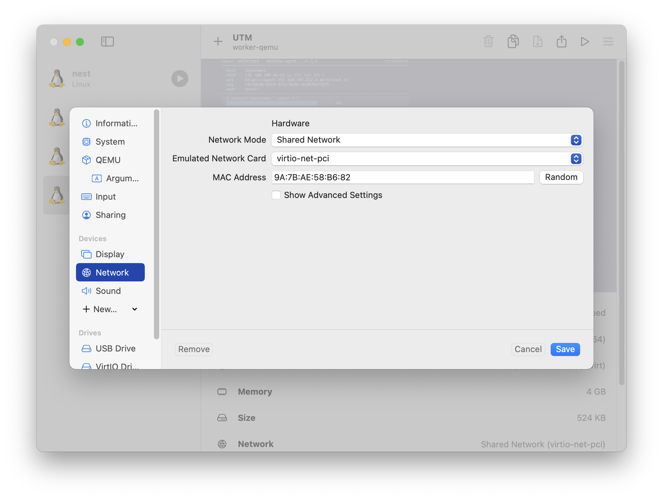Click the Sound speaker icon
This screenshot has height=500, width=663.
[x=86, y=291]
